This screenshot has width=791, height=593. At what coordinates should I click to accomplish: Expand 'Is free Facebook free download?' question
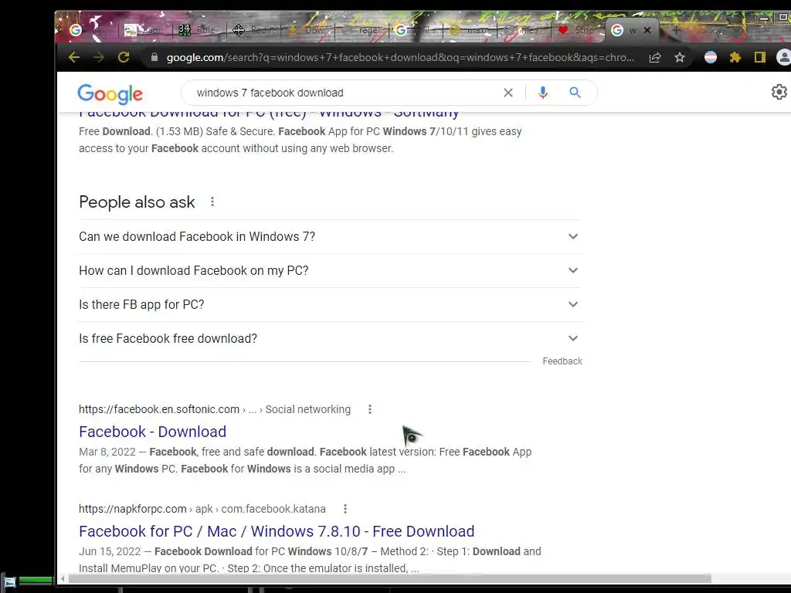coord(331,338)
